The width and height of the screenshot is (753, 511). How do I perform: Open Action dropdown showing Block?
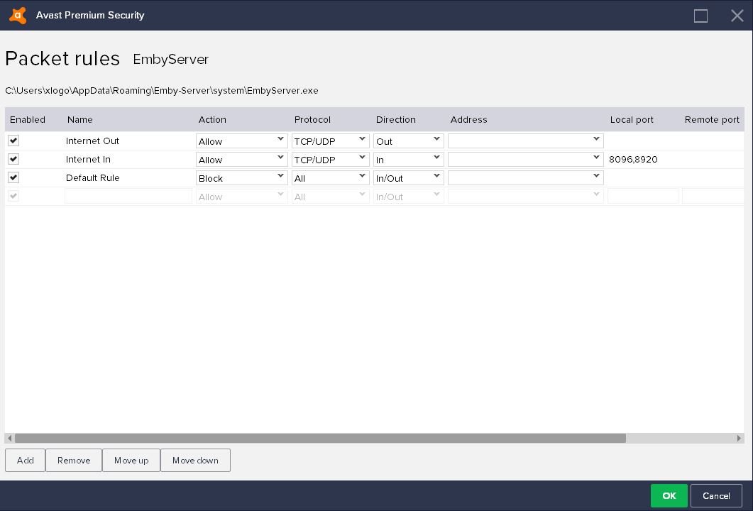pos(241,177)
